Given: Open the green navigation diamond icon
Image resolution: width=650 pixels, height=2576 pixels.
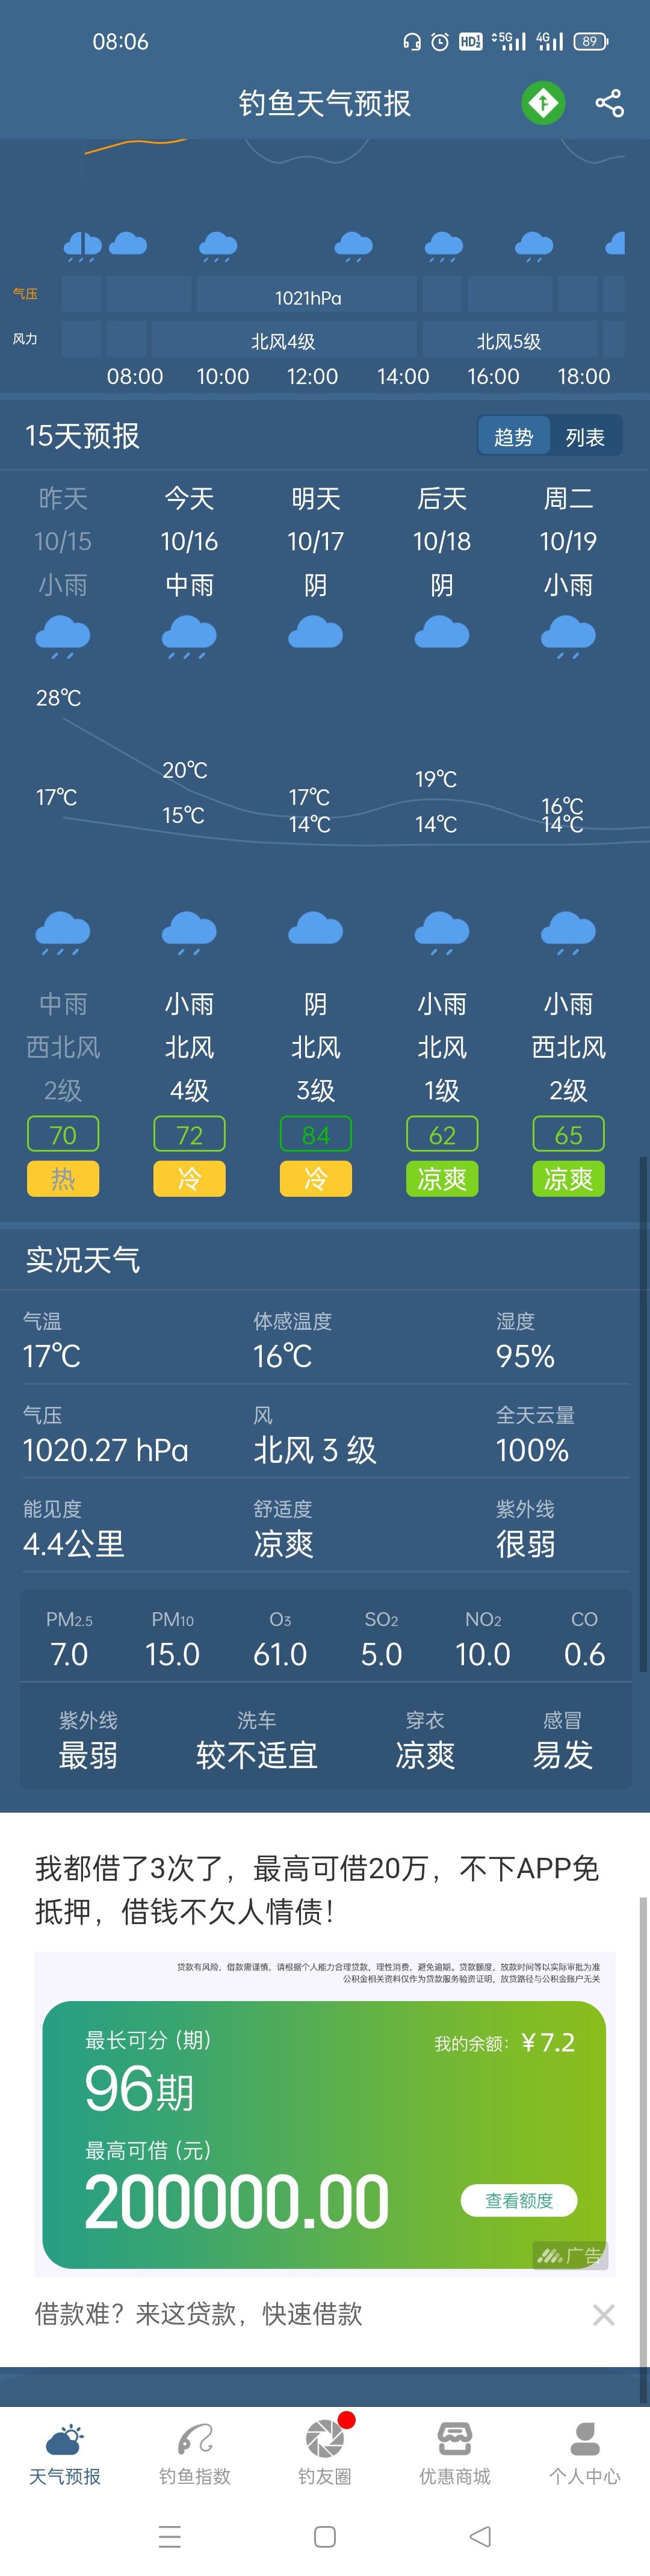Looking at the screenshot, I should click(543, 103).
